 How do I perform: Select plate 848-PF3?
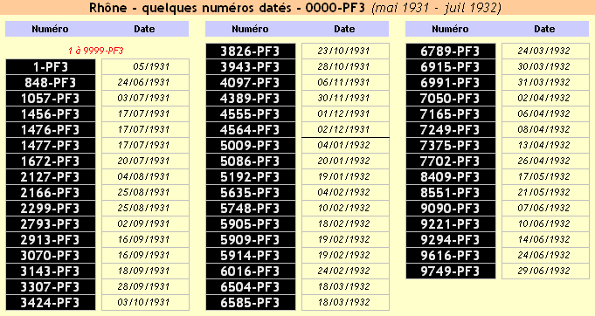tap(51, 83)
